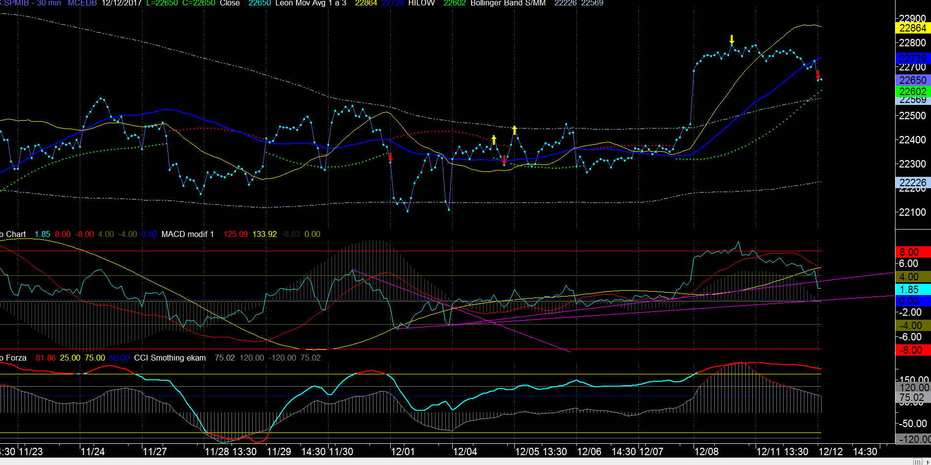Image resolution: width=931 pixels, height=465 pixels.
Task: Click the 75.02 tag on the CCI axis
Action: 913,398
